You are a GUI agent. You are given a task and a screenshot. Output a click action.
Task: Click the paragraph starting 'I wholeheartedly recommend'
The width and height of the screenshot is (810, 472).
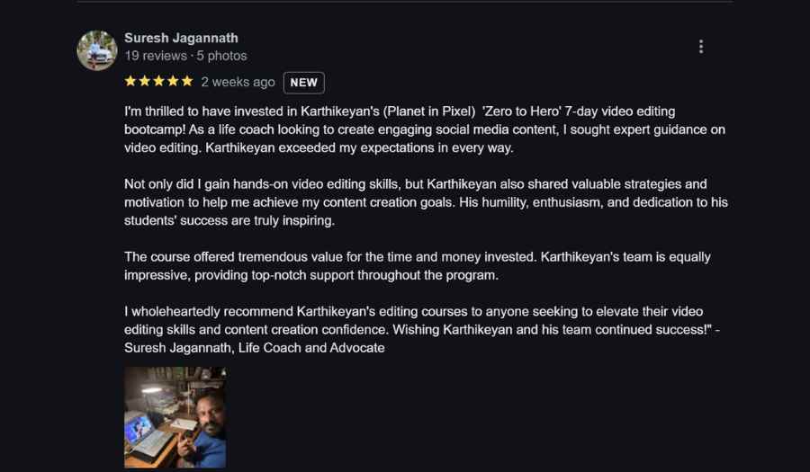(x=422, y=330)
